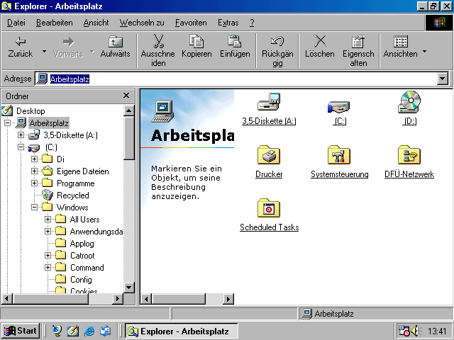Click the taskbar volume speaker icon
454x340 pixels.
416,331
